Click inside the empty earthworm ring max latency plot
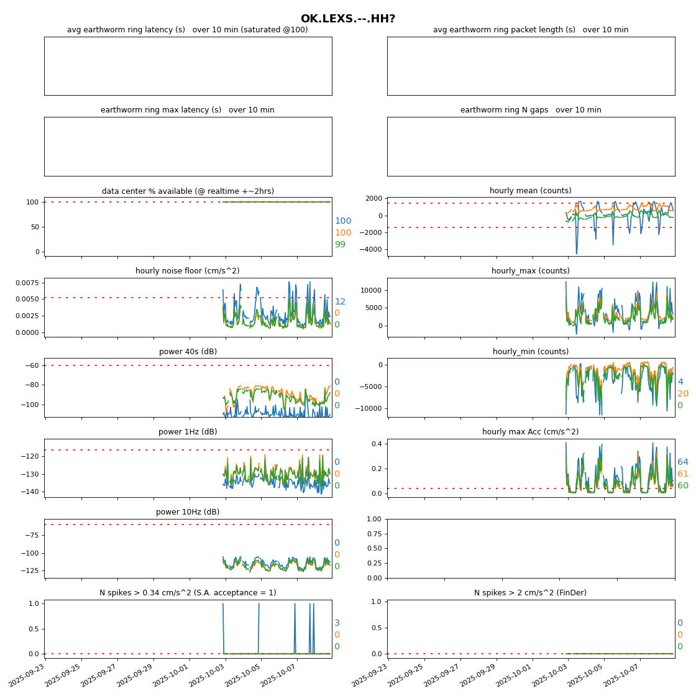Viewport: 696px width, 696px height. tap(188, 146)
